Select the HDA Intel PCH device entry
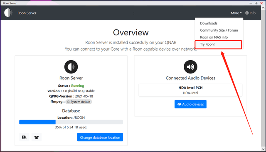Viewport: 266px width, 152px height. click(190, 90)
